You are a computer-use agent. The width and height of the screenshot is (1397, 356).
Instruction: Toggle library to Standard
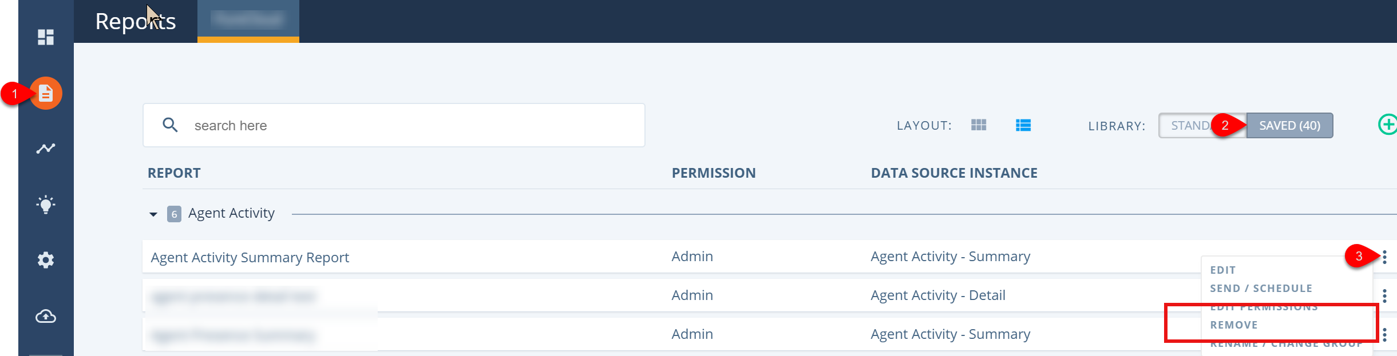click(x=1192, y=126)
